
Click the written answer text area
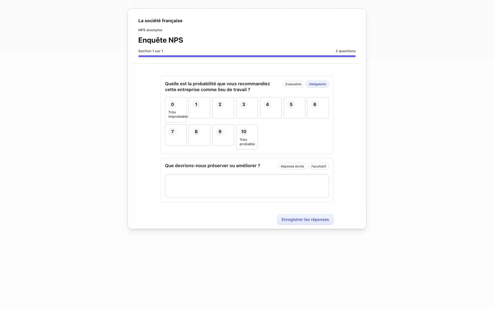247,186
